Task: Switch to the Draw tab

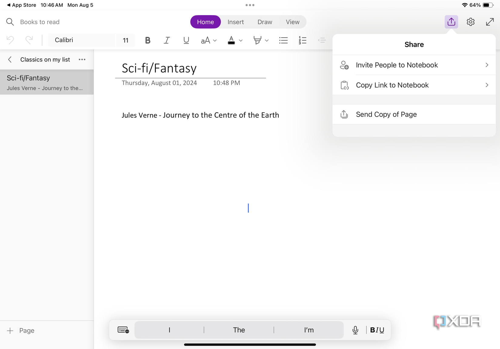Action: tap(265, 22)
